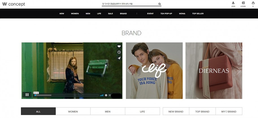
Task: Open the SALE menu
Action: [x=110, y=13]
